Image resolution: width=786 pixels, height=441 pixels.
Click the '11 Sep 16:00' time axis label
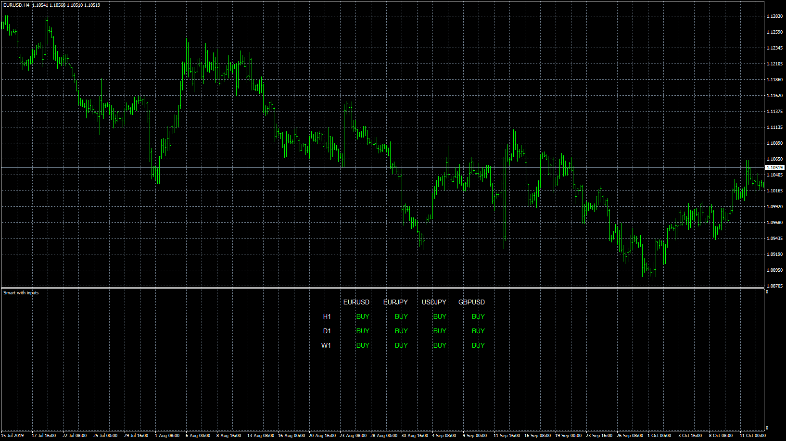(x=507, y=436)
